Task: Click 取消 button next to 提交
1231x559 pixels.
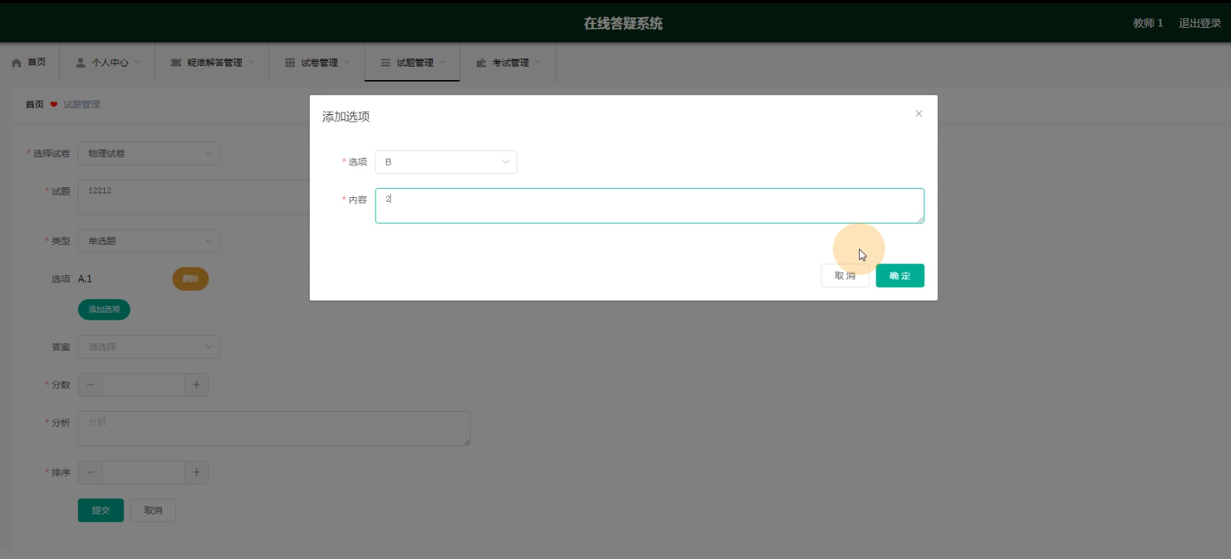Action: [x=153, y=511]
